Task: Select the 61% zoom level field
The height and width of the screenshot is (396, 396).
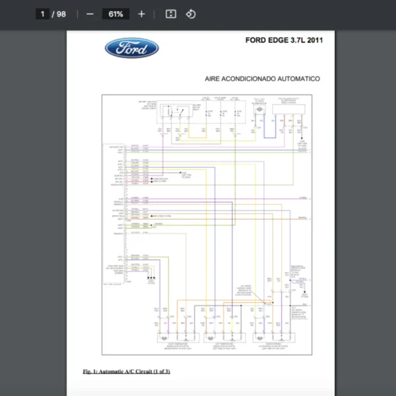Action: [115, 14]
